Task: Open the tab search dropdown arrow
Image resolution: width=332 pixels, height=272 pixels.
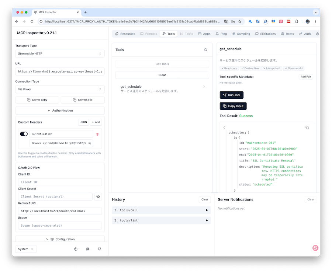Action: tap(315, 12)
